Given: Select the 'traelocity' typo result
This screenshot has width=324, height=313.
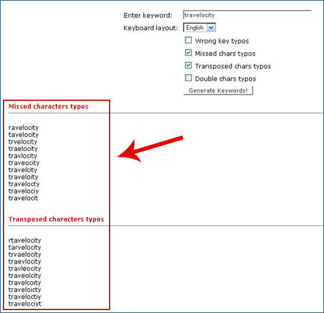Looking at the screenshot, I should pyautogui.click(x=23, y=149).
